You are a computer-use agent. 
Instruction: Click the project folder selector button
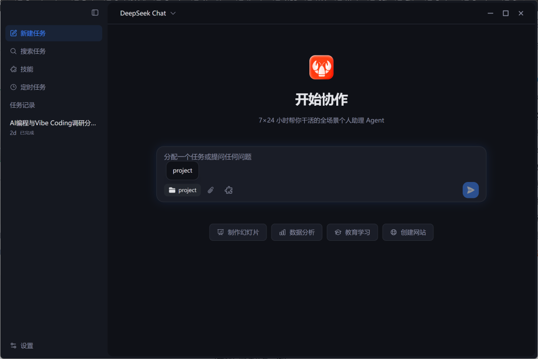pos(182,190)
